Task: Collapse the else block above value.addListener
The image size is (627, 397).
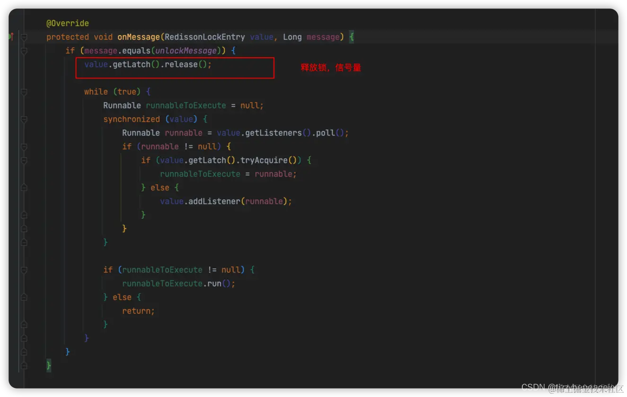Action: coord(24,188)
